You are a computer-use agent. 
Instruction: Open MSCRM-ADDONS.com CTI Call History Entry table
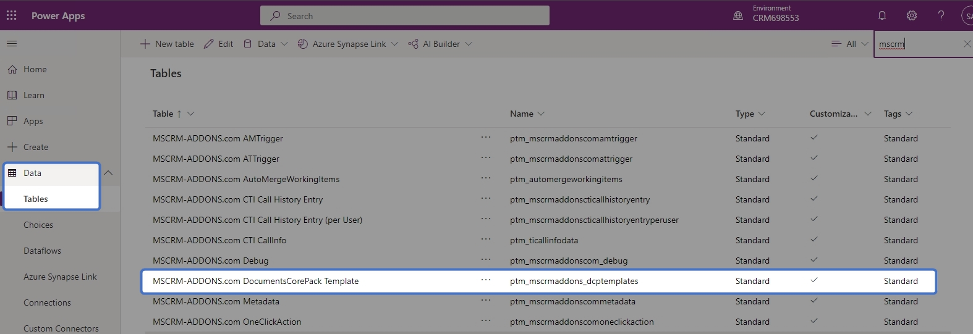(237, 199)
